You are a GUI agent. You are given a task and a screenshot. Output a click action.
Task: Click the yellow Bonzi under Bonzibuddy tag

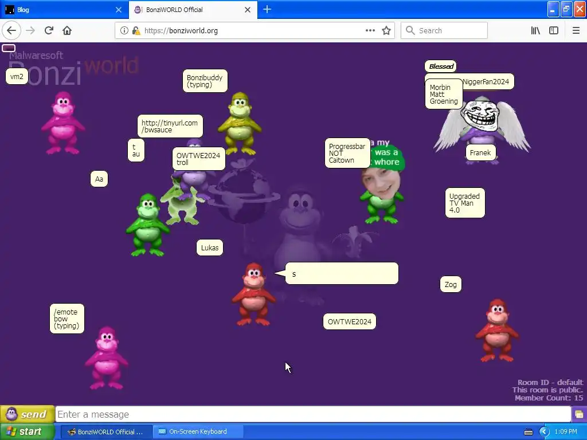point(240,124)
